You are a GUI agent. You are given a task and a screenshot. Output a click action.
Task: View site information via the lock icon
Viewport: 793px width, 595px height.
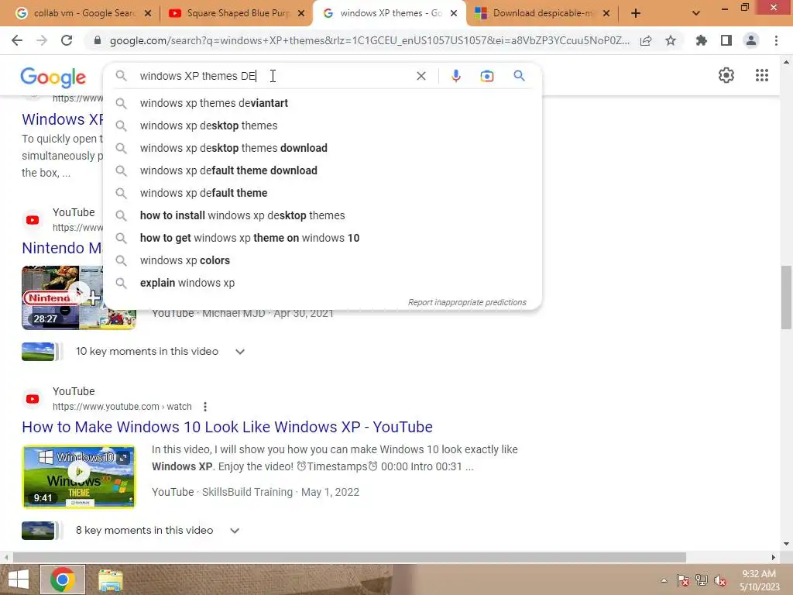[98, 40]
